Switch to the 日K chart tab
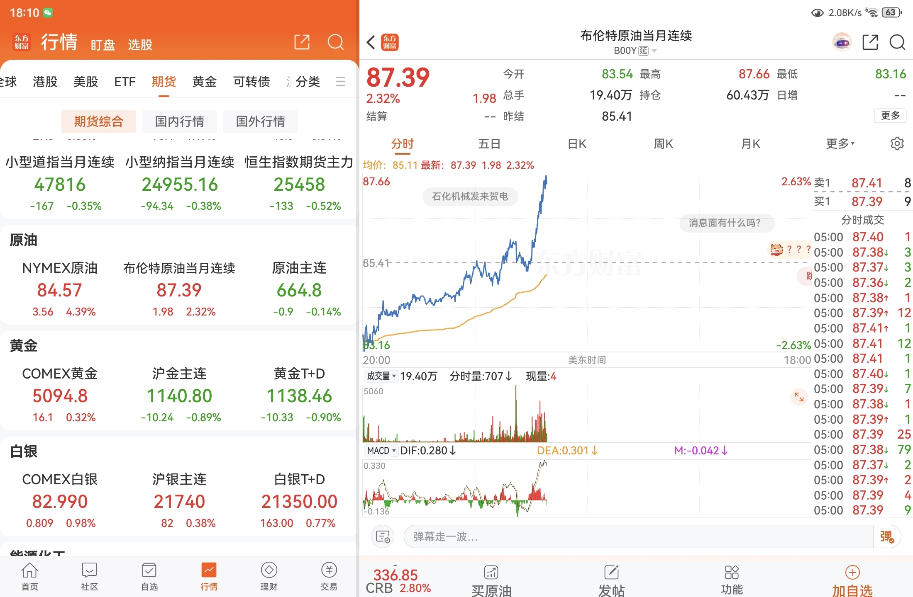Viewport: 913px width, 597px height. coord(576,143)
